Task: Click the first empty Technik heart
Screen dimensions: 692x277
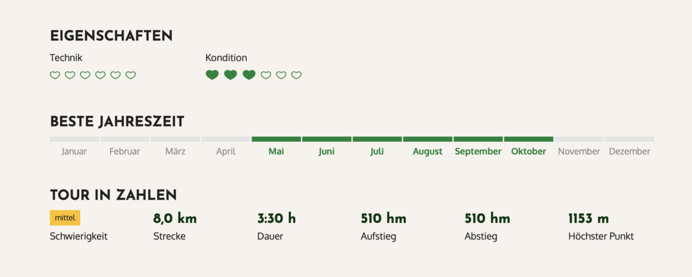Action: click(x=55, y=75)
